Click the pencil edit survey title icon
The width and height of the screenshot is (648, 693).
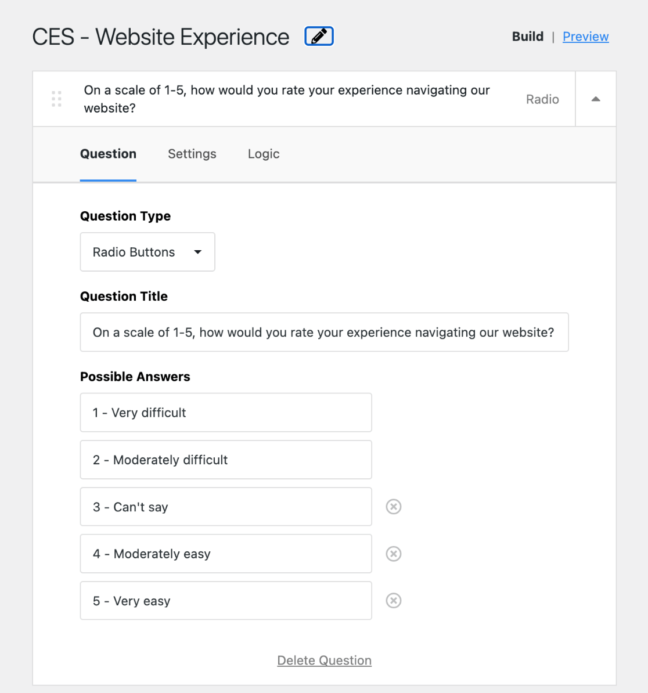pos(319,37)
